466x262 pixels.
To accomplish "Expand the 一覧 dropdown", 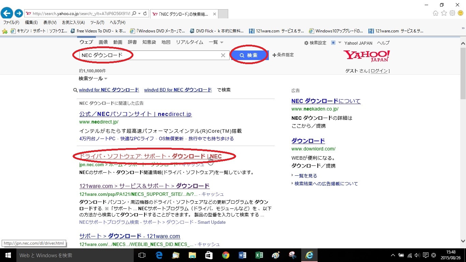I will click(x=216, y=42).
